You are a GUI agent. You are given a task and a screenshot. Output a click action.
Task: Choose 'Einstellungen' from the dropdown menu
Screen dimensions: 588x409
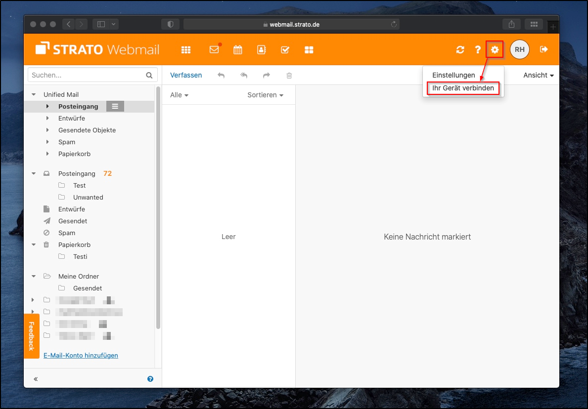click(453, 75)
